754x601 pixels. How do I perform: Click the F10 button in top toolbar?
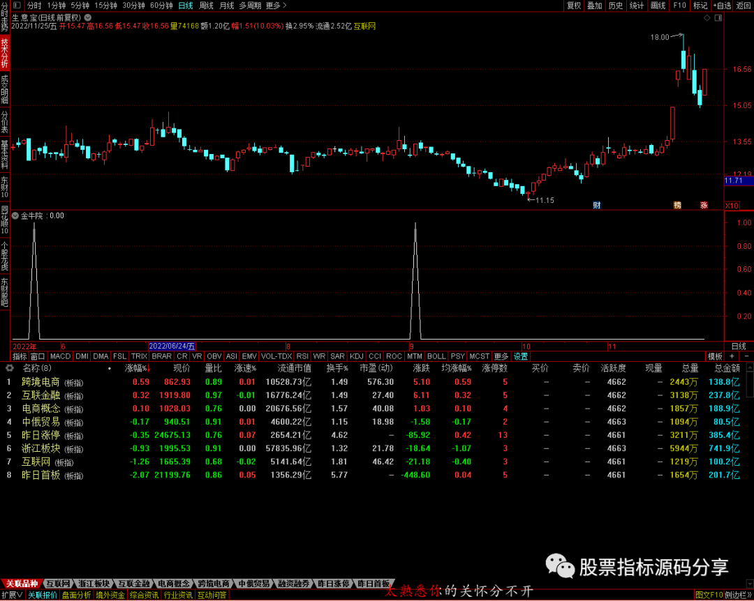[x=679, y=6]
